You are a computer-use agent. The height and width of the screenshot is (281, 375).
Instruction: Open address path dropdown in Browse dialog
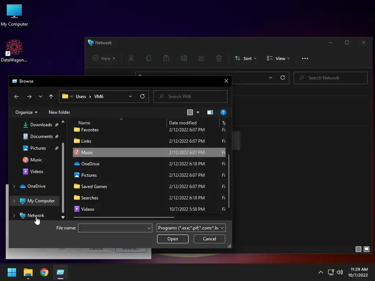point(130,96)
